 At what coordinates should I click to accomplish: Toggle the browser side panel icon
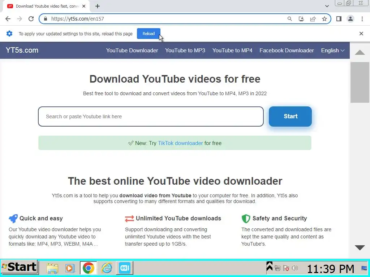click(339, 19)
